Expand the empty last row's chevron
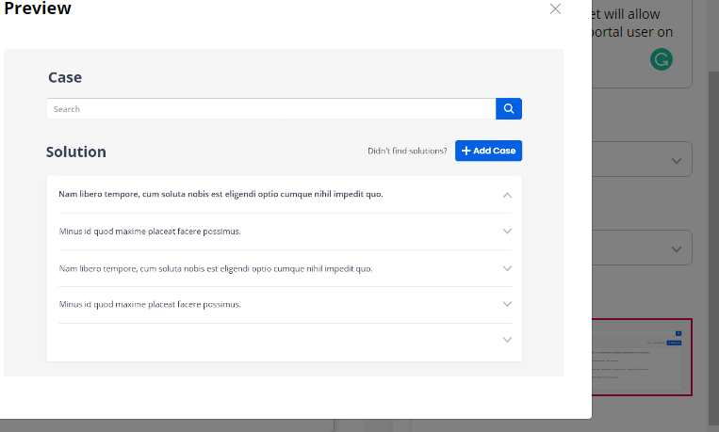This screenshot has width=719, height=432. (507, 340)
